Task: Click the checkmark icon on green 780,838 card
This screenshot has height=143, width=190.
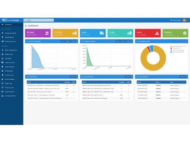Action: click(x=185, y=33)
